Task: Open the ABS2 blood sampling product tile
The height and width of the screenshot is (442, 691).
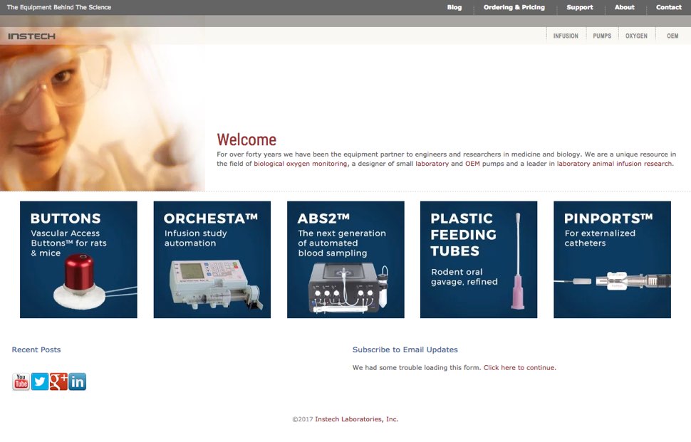Action: coord(345,259)
